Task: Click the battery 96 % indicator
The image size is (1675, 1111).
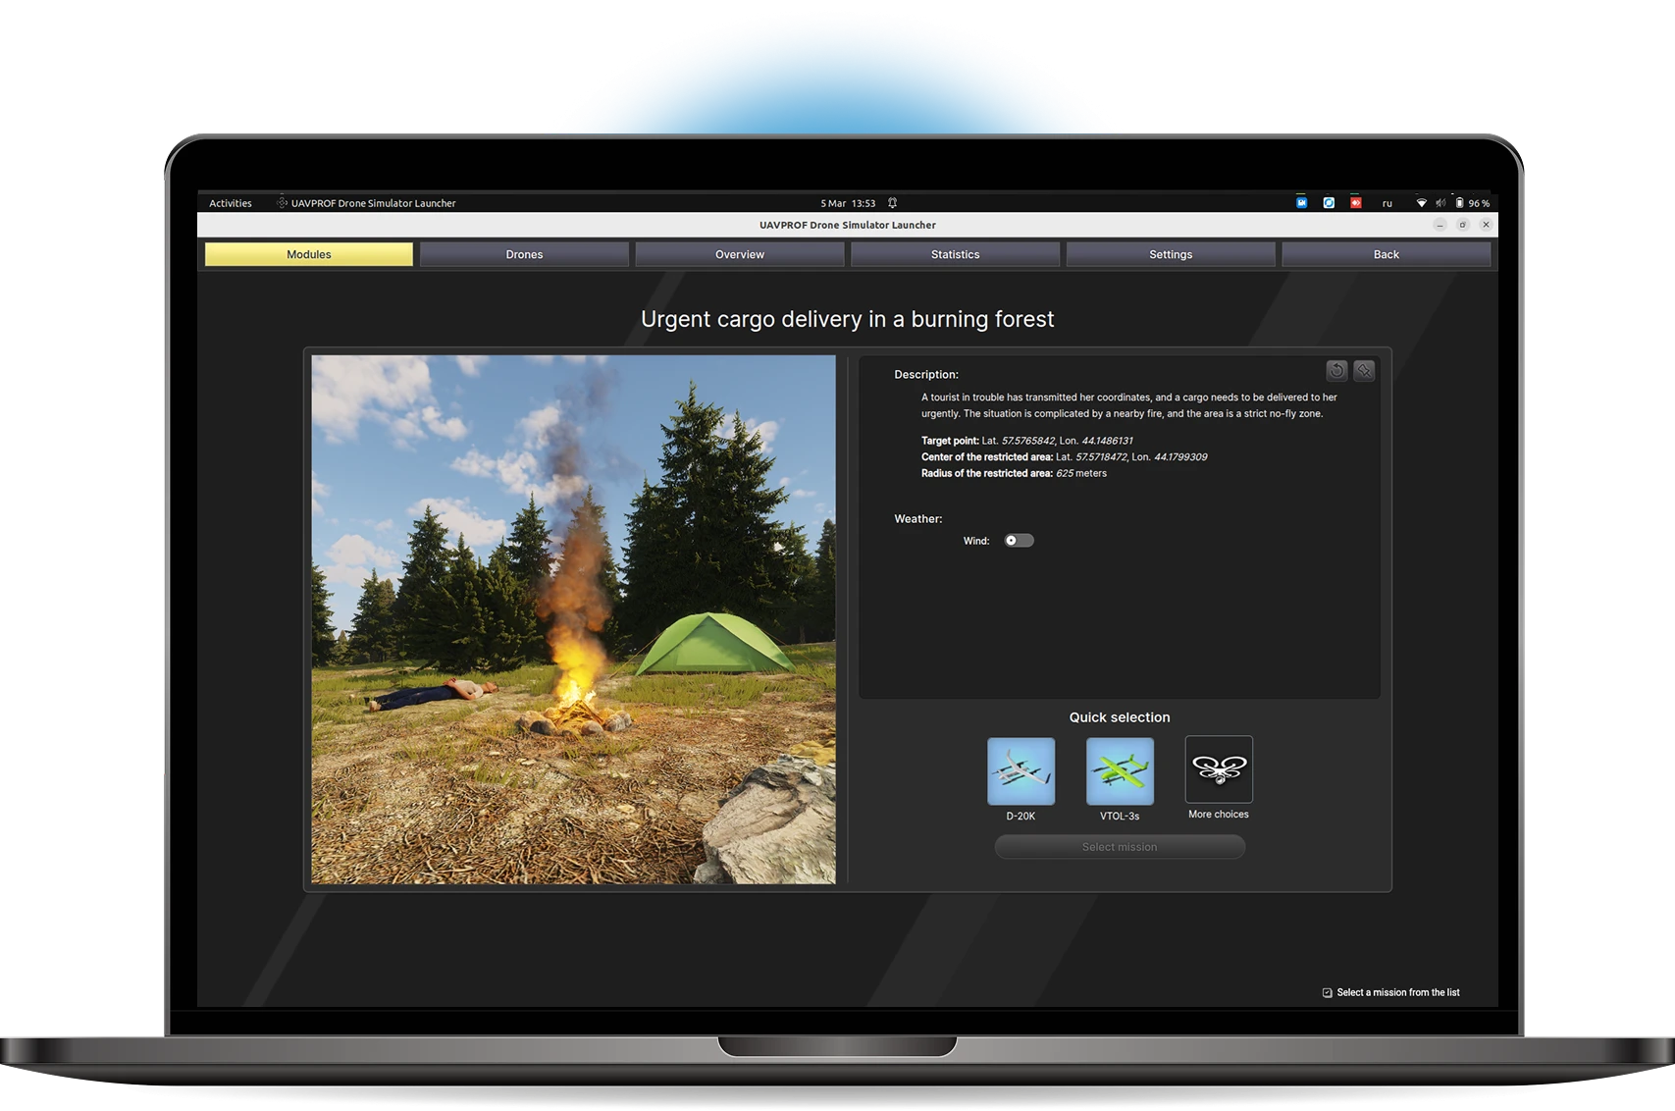Action: pyautogui.click(x=1473, y=203)
